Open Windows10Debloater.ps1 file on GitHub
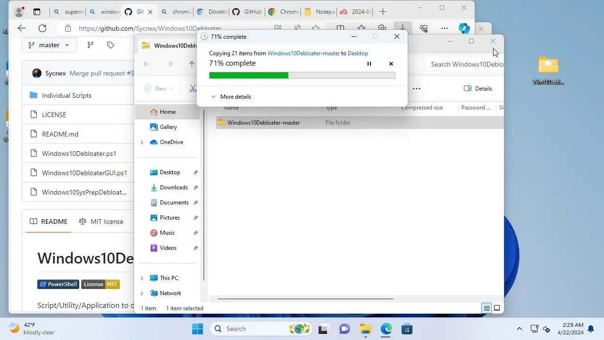The width and height of the screenshot is (604, 340). [x=79, y=153]
